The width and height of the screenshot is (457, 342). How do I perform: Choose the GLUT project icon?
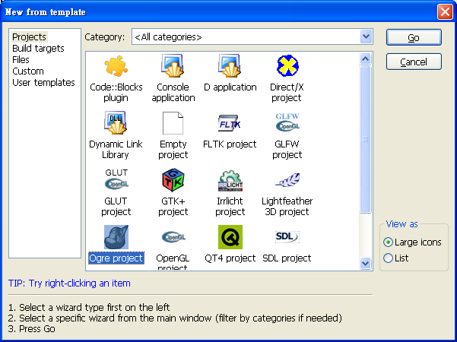click(x=116, y=179)
